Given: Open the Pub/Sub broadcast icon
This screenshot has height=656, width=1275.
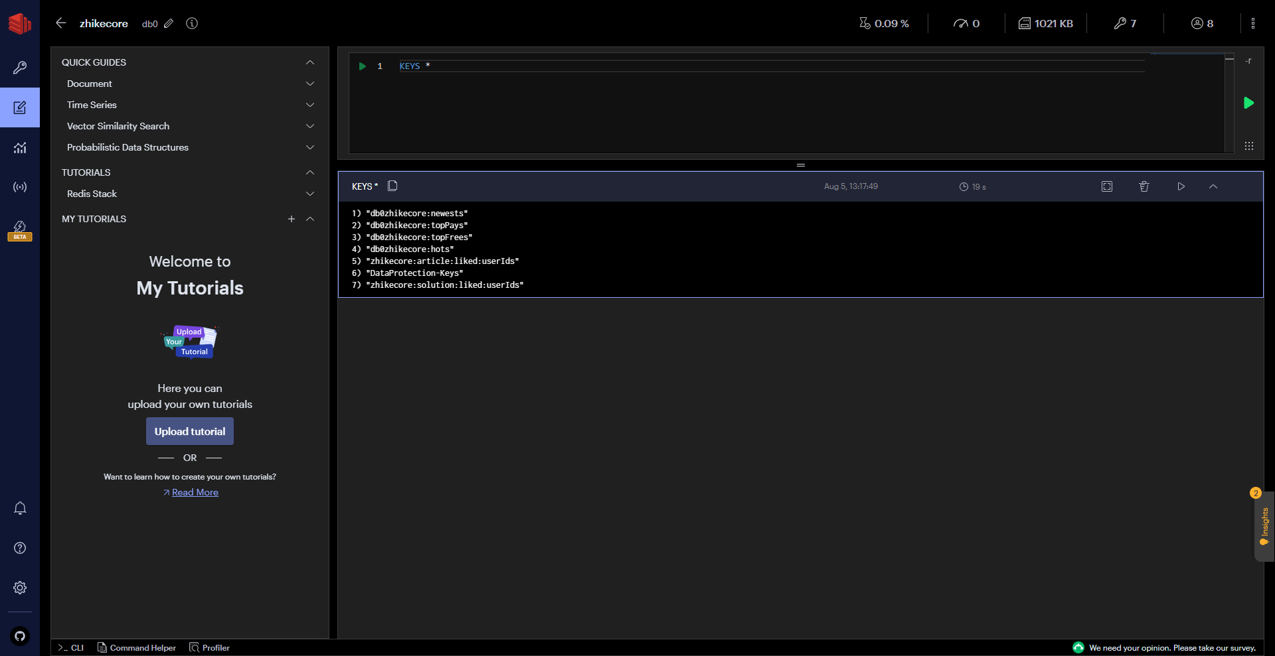Looking at the screenshot, I should pyautogui.click(x=20, y=187).
